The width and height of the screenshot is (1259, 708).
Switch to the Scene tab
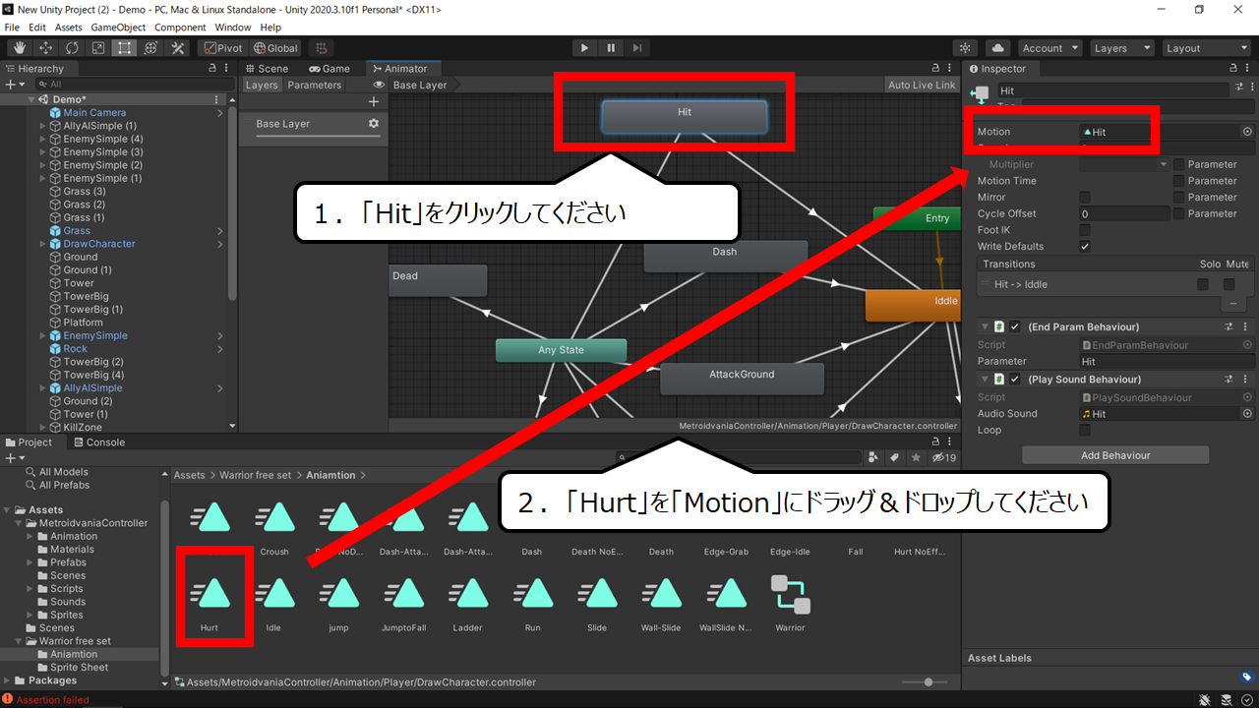click(267, 69)
